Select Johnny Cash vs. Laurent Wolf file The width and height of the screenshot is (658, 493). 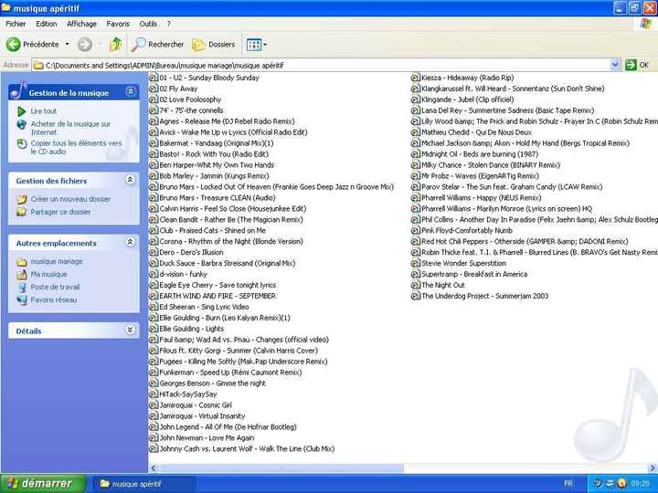247,448
